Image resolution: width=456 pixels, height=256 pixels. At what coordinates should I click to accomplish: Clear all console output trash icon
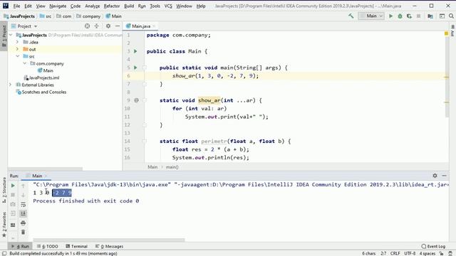[24, 232]
